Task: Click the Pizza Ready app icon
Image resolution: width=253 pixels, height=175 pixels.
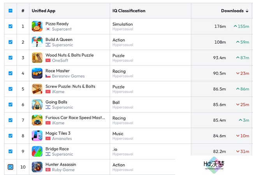Action: pyautogui.click(x=37, y=27)
